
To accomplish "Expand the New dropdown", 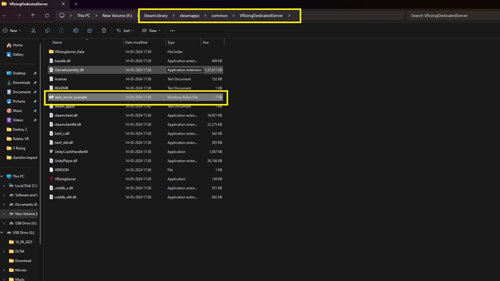I will tap(12, 30).
